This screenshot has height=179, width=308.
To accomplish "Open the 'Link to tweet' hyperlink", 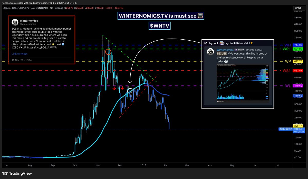I will [19, 54].
